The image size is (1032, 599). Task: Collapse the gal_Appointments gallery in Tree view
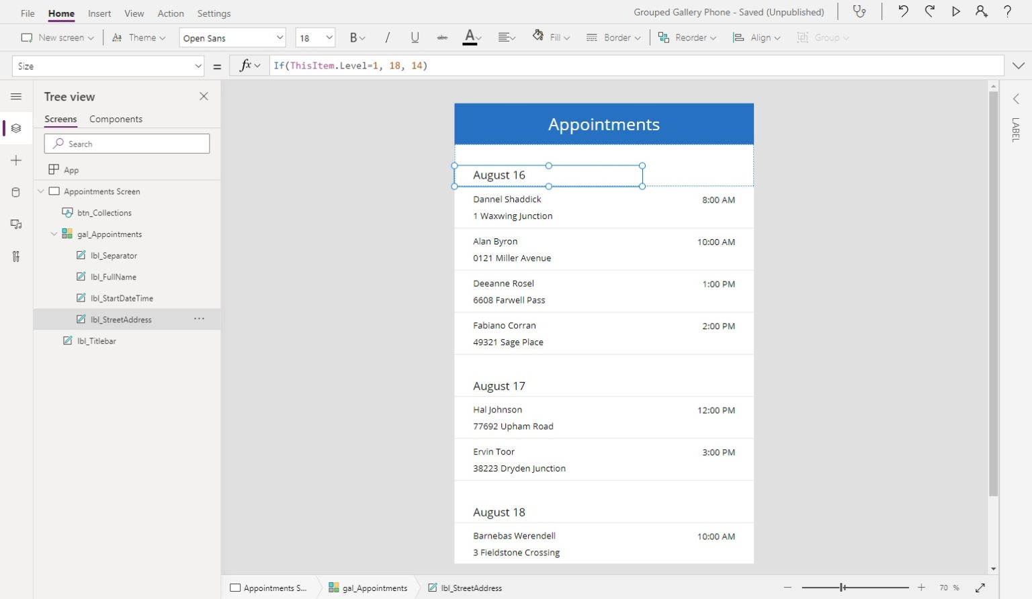point(54,234)
